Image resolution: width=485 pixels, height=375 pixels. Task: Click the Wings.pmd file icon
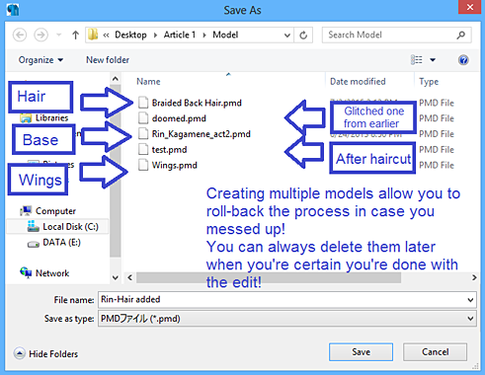(x=143, y=165)
